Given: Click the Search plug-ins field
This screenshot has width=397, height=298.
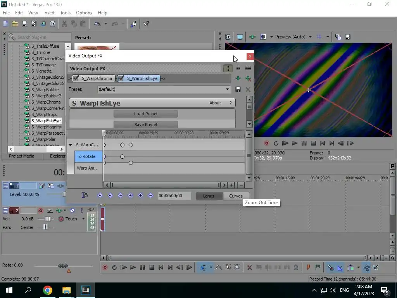Looking at the screenshot, I should pyautogui.click(x=39, y=37).
